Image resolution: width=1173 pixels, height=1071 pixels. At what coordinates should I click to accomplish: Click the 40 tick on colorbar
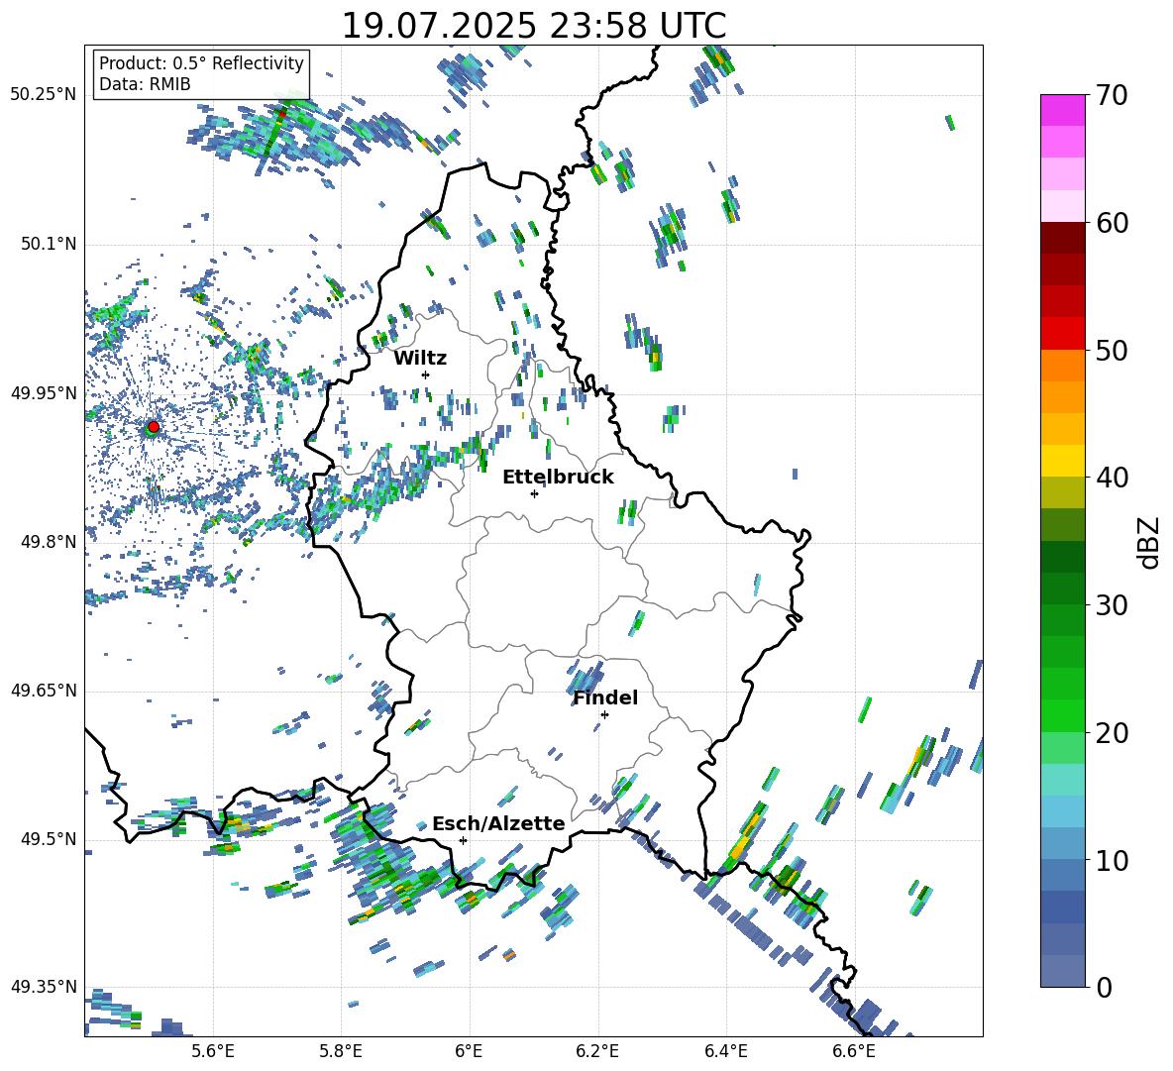(1112, 478)
